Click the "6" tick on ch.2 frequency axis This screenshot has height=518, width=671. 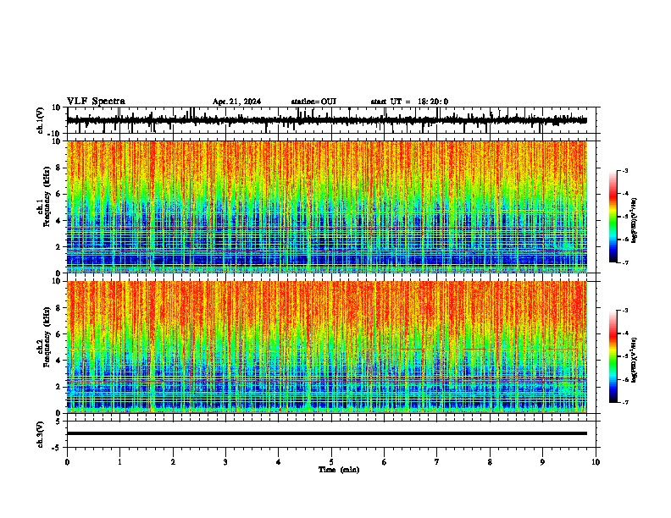tap(58, 334)
